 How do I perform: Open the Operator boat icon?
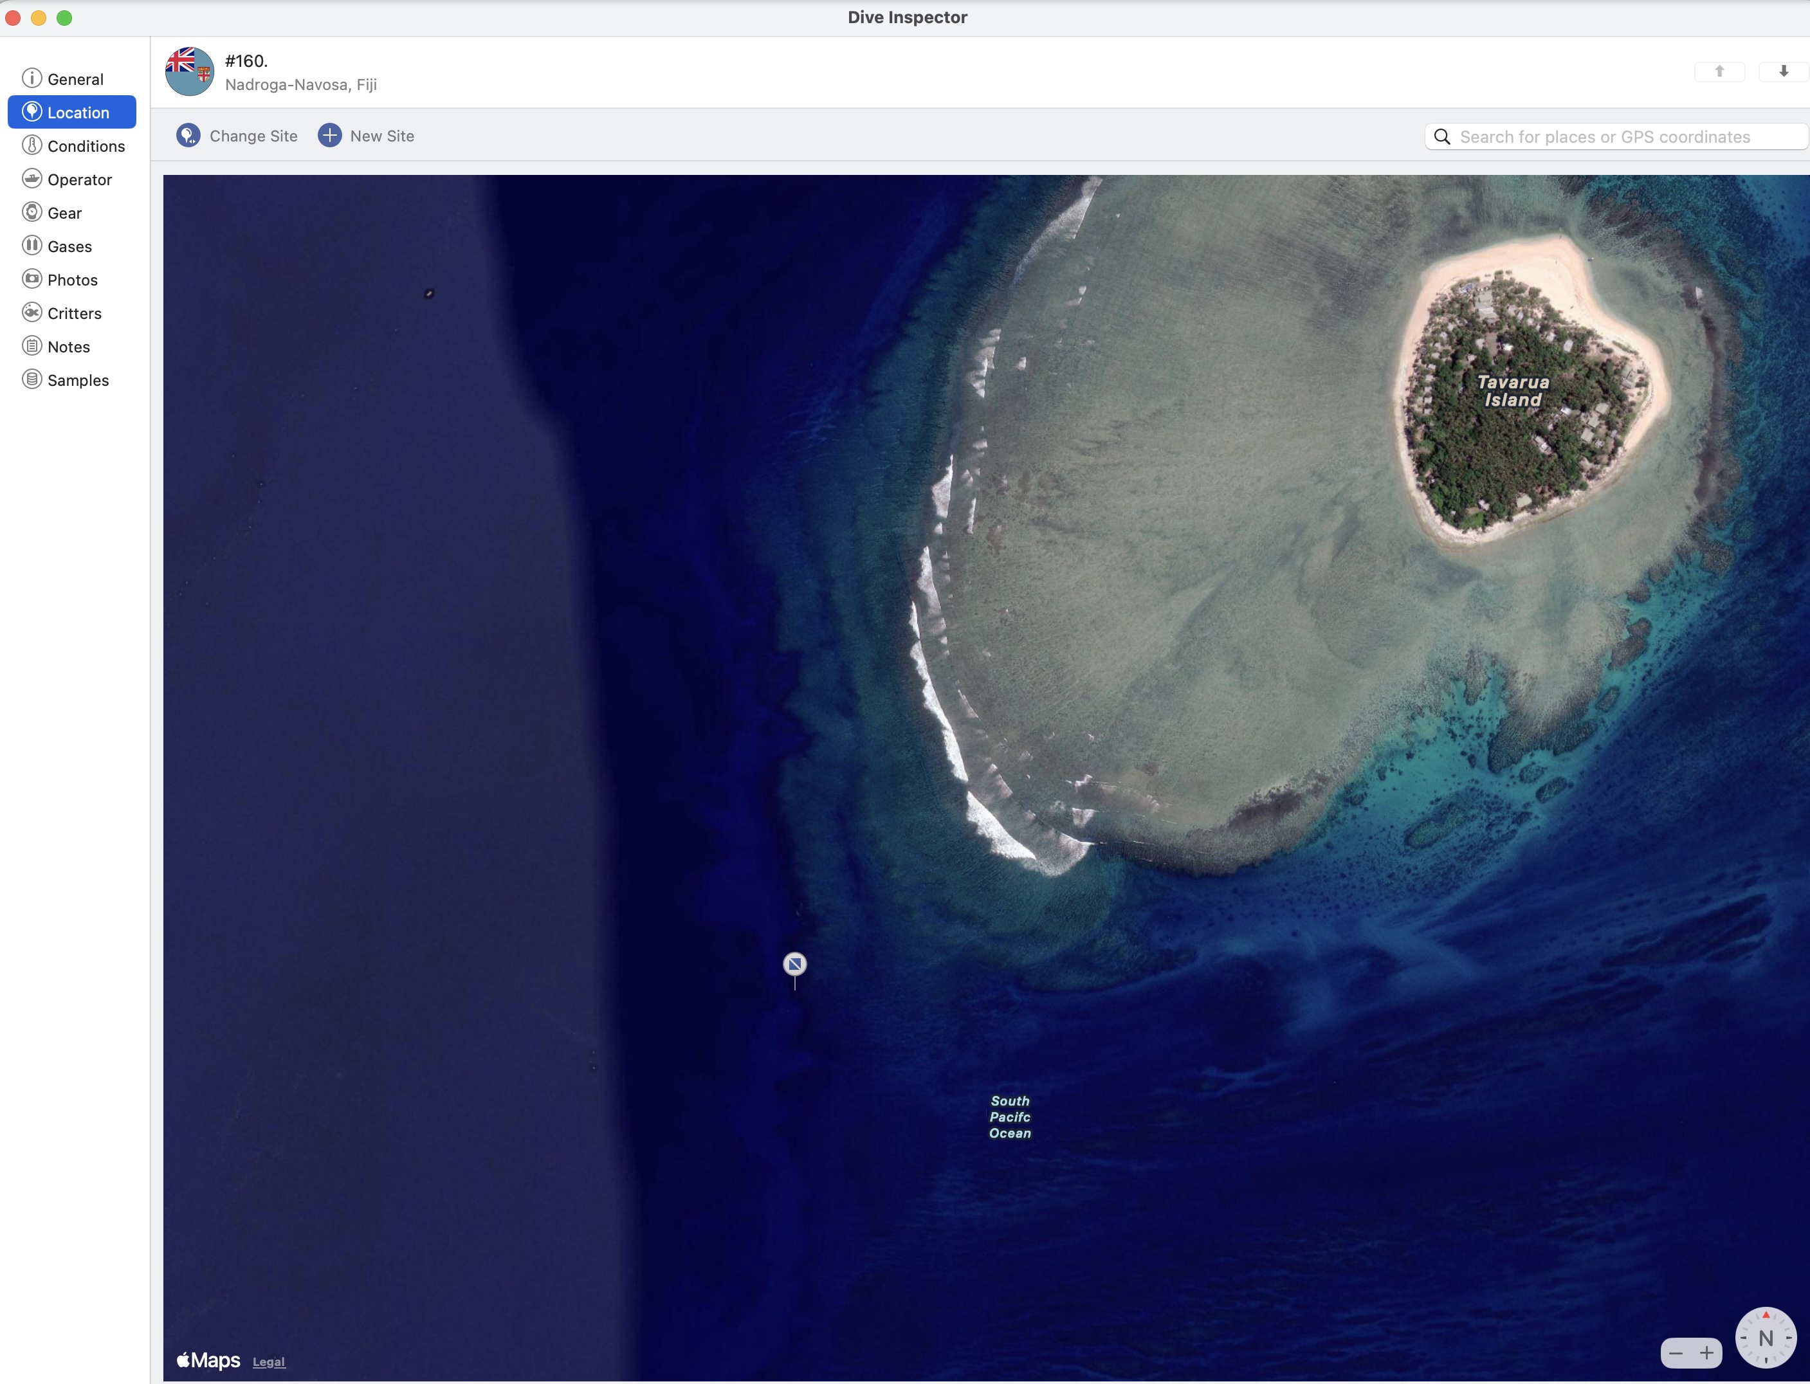[32, 179]
